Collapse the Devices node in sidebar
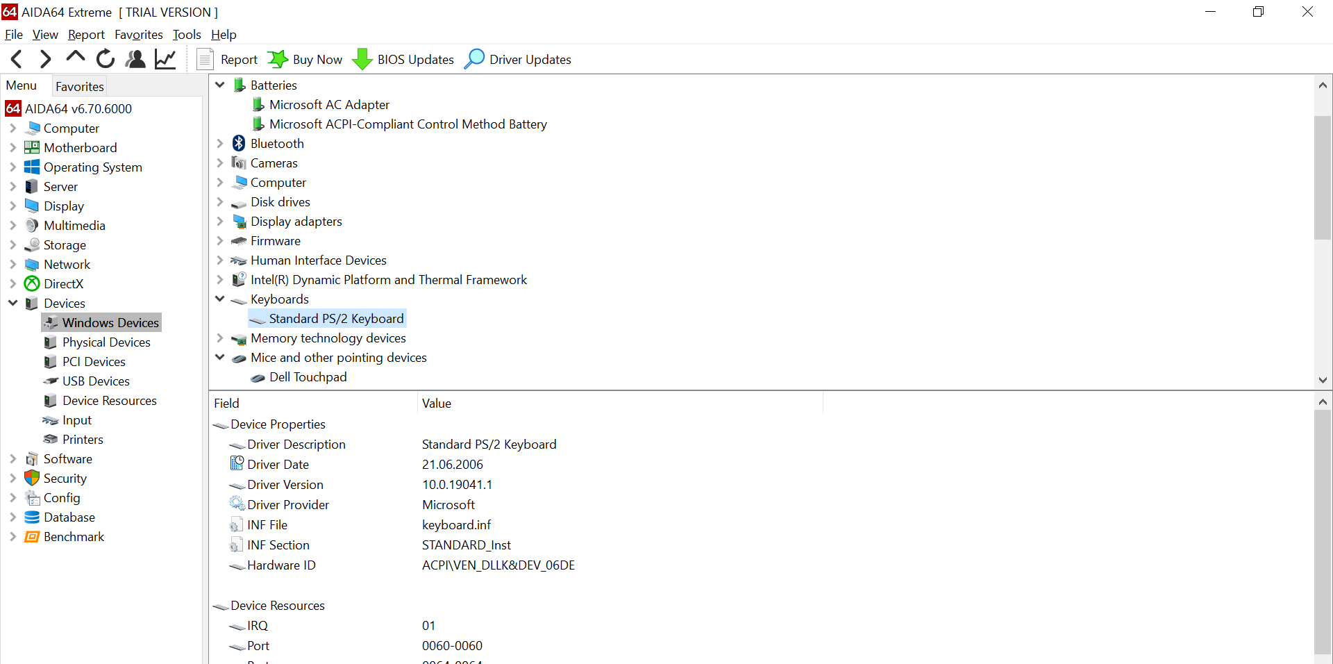 click(12, 303)
